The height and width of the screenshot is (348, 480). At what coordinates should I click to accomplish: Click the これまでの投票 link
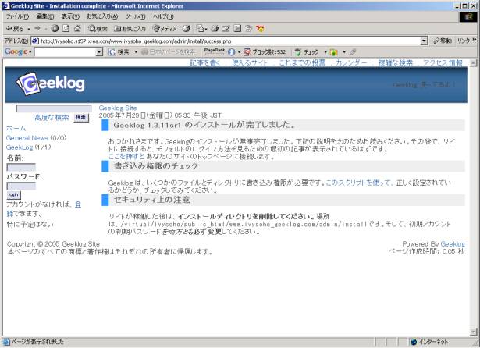click(x=302, y=62)
